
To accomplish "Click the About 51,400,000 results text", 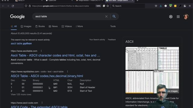I will click(31, 33).
